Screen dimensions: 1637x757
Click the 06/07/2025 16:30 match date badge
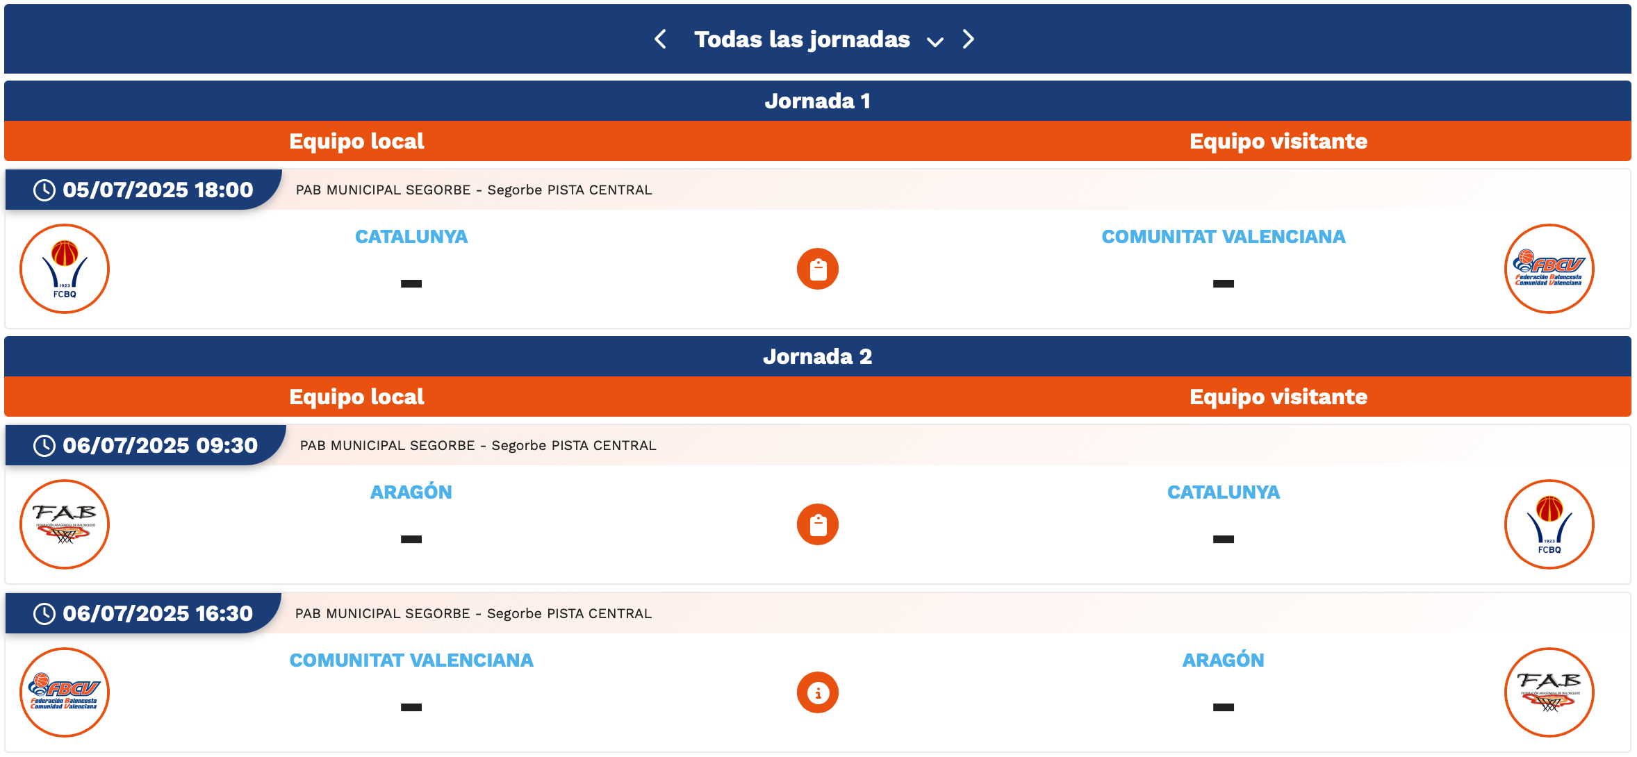(x=144, y=613)
